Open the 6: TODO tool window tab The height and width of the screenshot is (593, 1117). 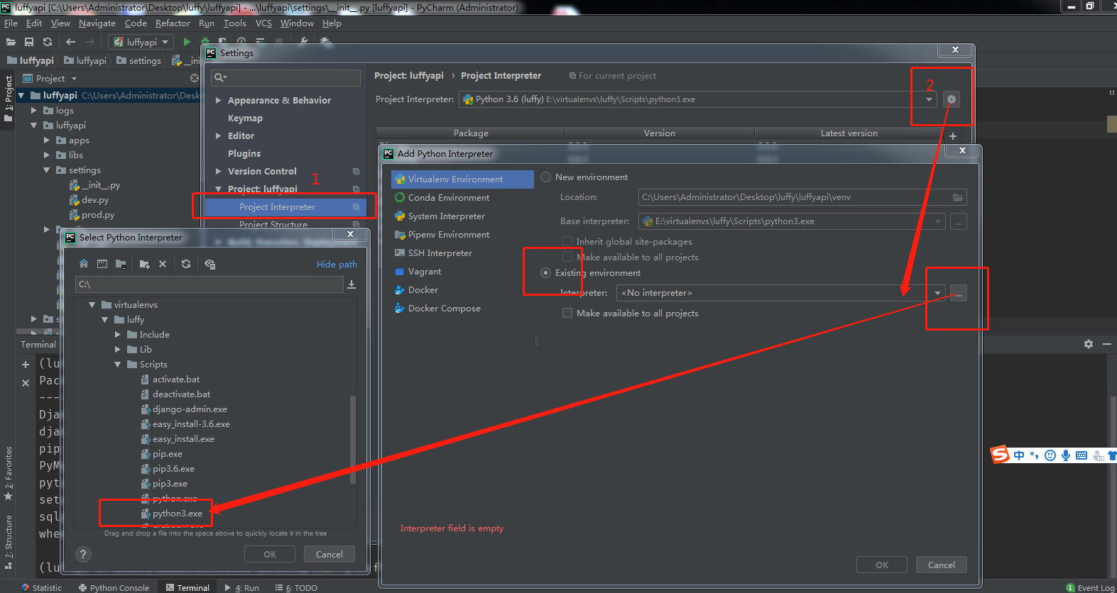296,587
